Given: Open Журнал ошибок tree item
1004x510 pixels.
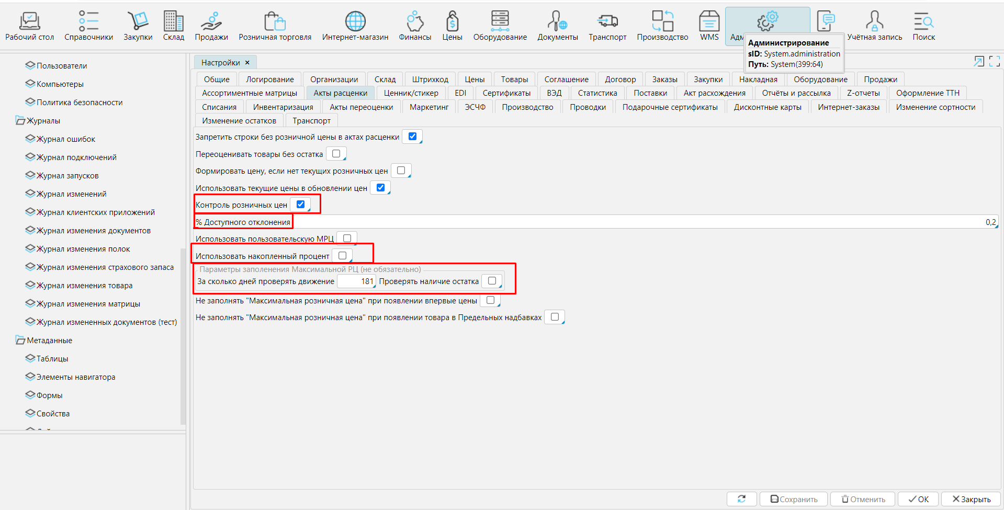Looking at the screenshot, I should (x=66, y=139).
